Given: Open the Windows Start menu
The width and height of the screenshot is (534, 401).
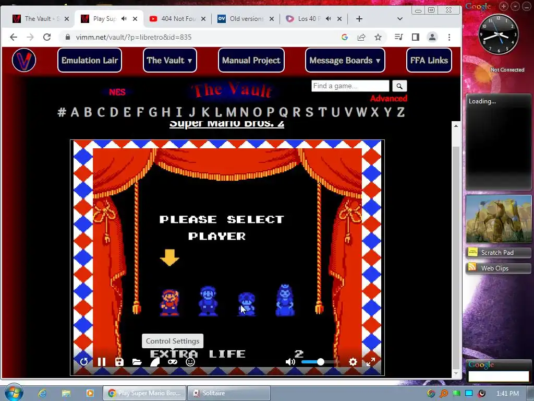Looking at the screenshot, I should pyautogui.click(x=14, y=392).
